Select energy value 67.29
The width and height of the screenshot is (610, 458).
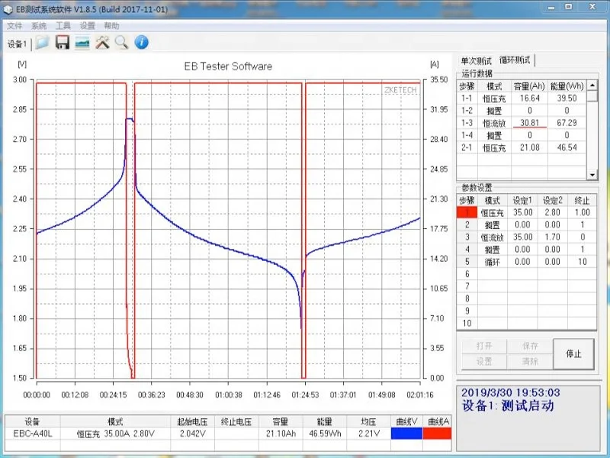click(567, 123)
